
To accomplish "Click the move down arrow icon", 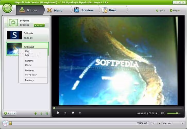I will 41,114.
